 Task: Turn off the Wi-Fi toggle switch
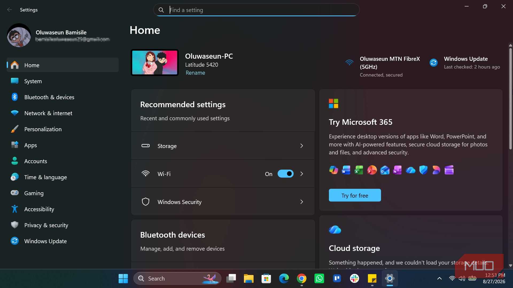click(285, 174)
